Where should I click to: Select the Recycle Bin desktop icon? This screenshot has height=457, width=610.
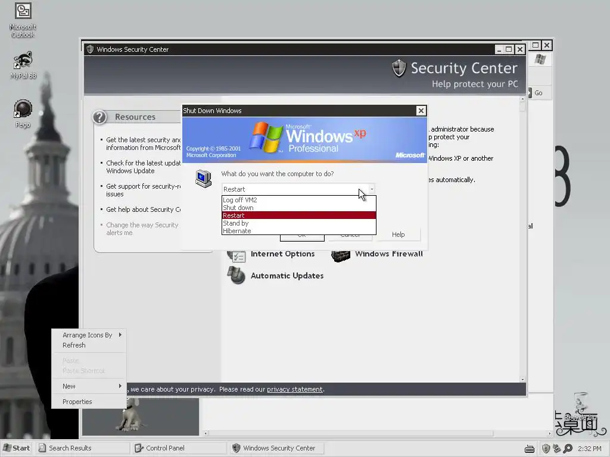point(580,407)
